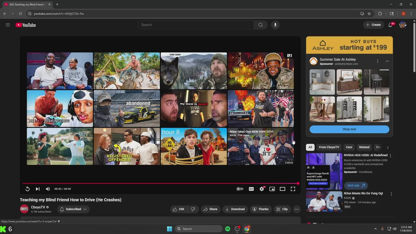Open the 'my mom is dead?' endscreen video
Screen dimensions: 416x234
(194, 109)
